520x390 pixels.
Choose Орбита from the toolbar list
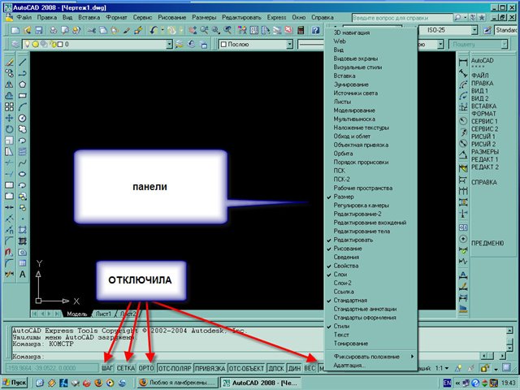(344, 153)
